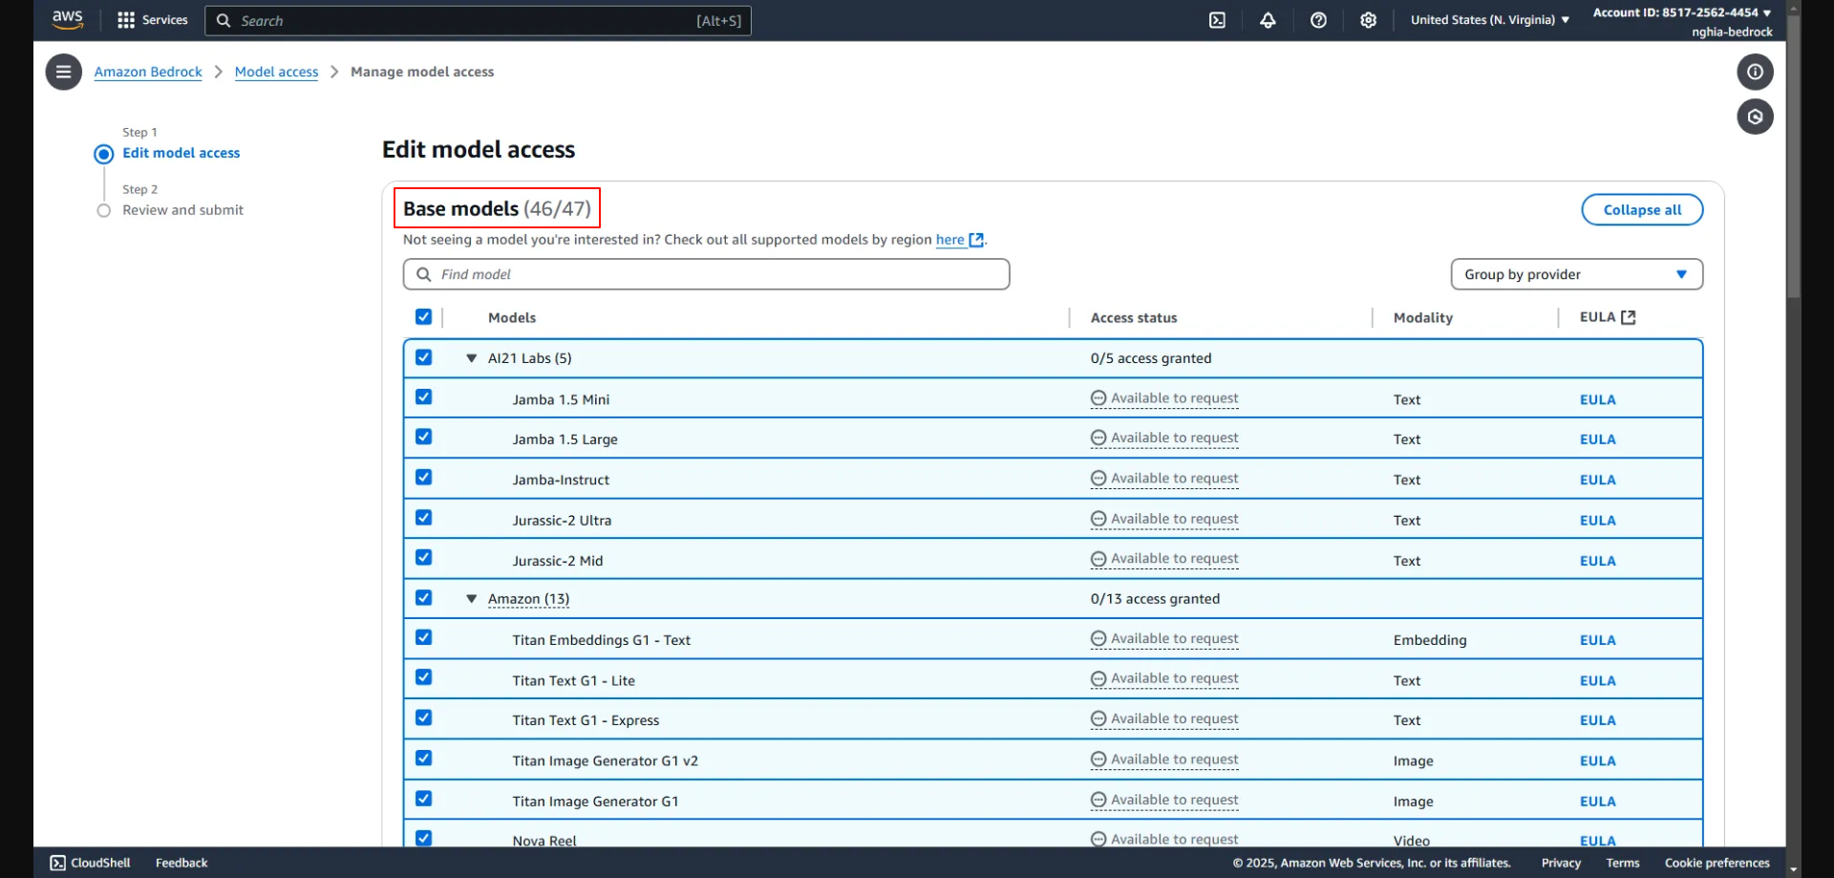Click Available to request for Jamba 1.5 Large
This screenshot has width=1834, height=878.
tap(1174, 439)
